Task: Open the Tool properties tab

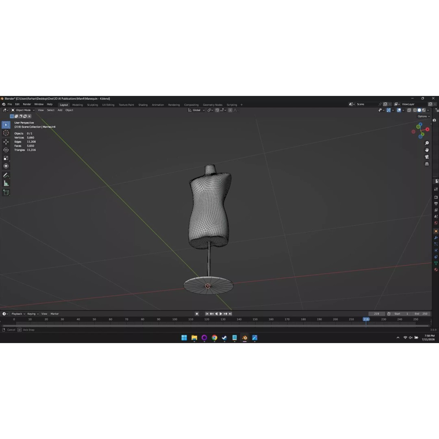Action: pos(436,189)
